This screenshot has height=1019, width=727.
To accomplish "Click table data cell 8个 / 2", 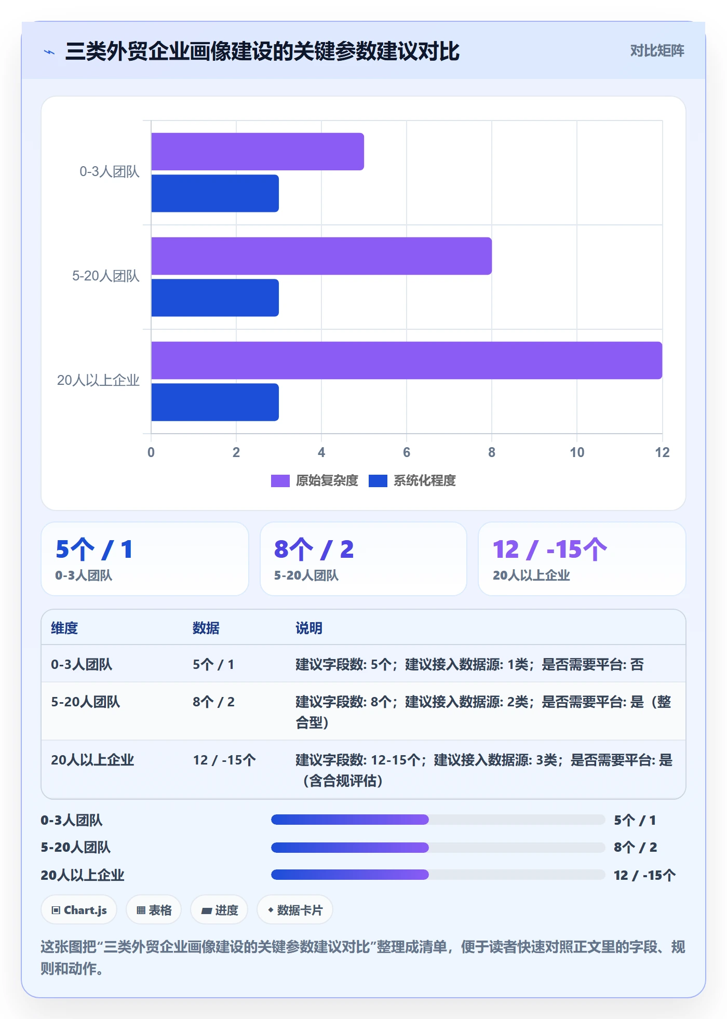I will tap(213, 702).
